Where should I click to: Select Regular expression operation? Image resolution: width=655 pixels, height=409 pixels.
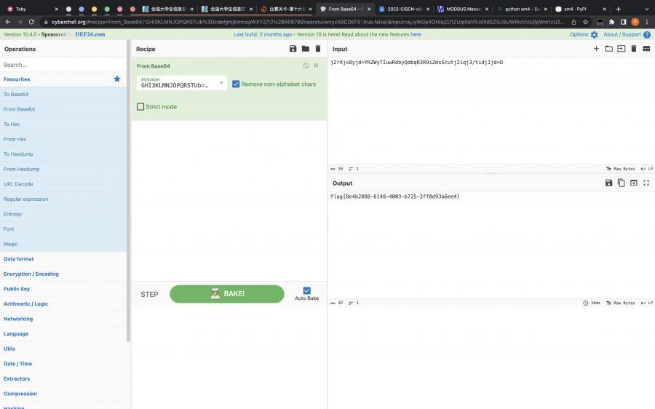(63, 199)
